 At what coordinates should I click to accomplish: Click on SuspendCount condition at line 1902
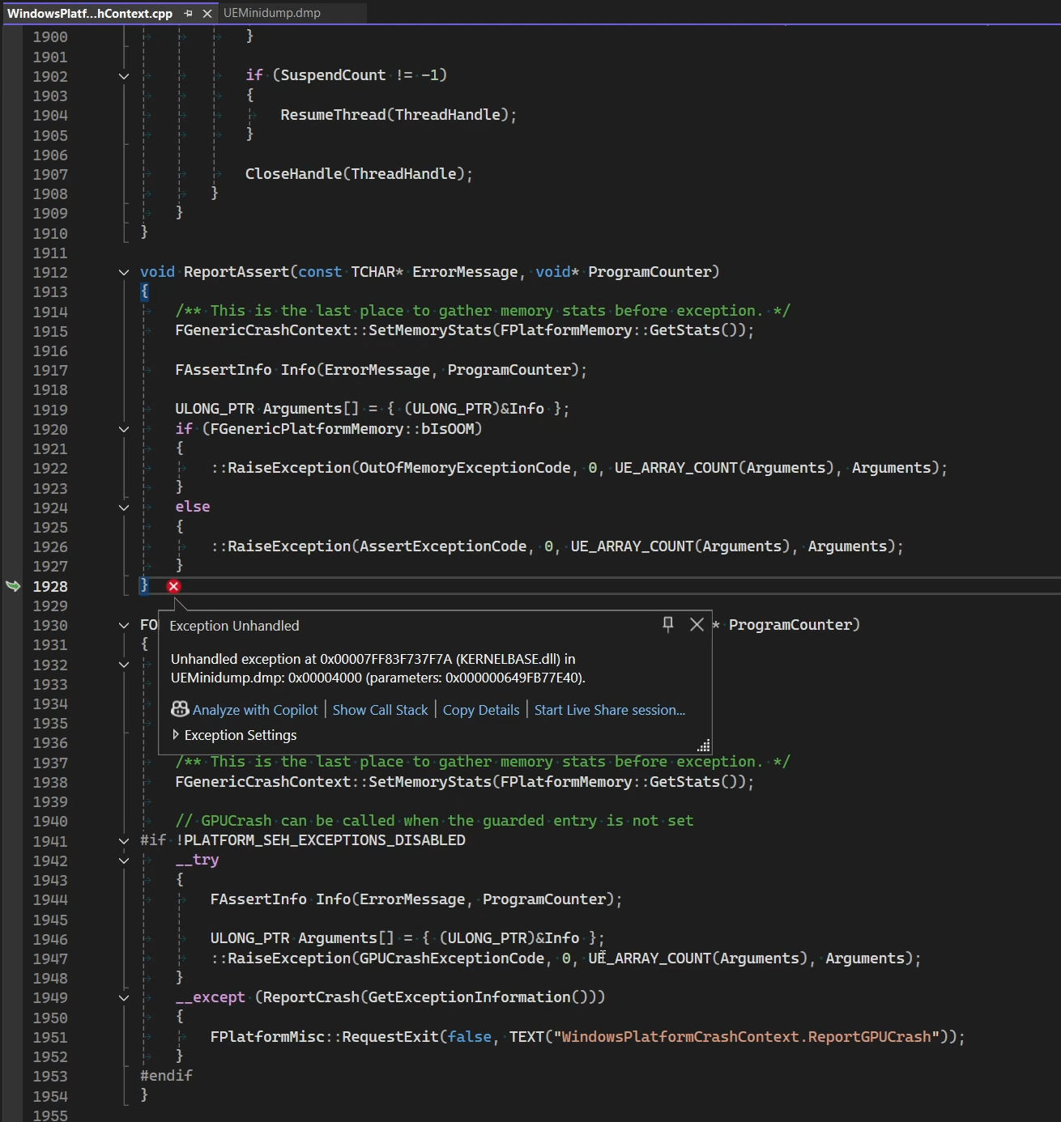(x=359, y=75)
